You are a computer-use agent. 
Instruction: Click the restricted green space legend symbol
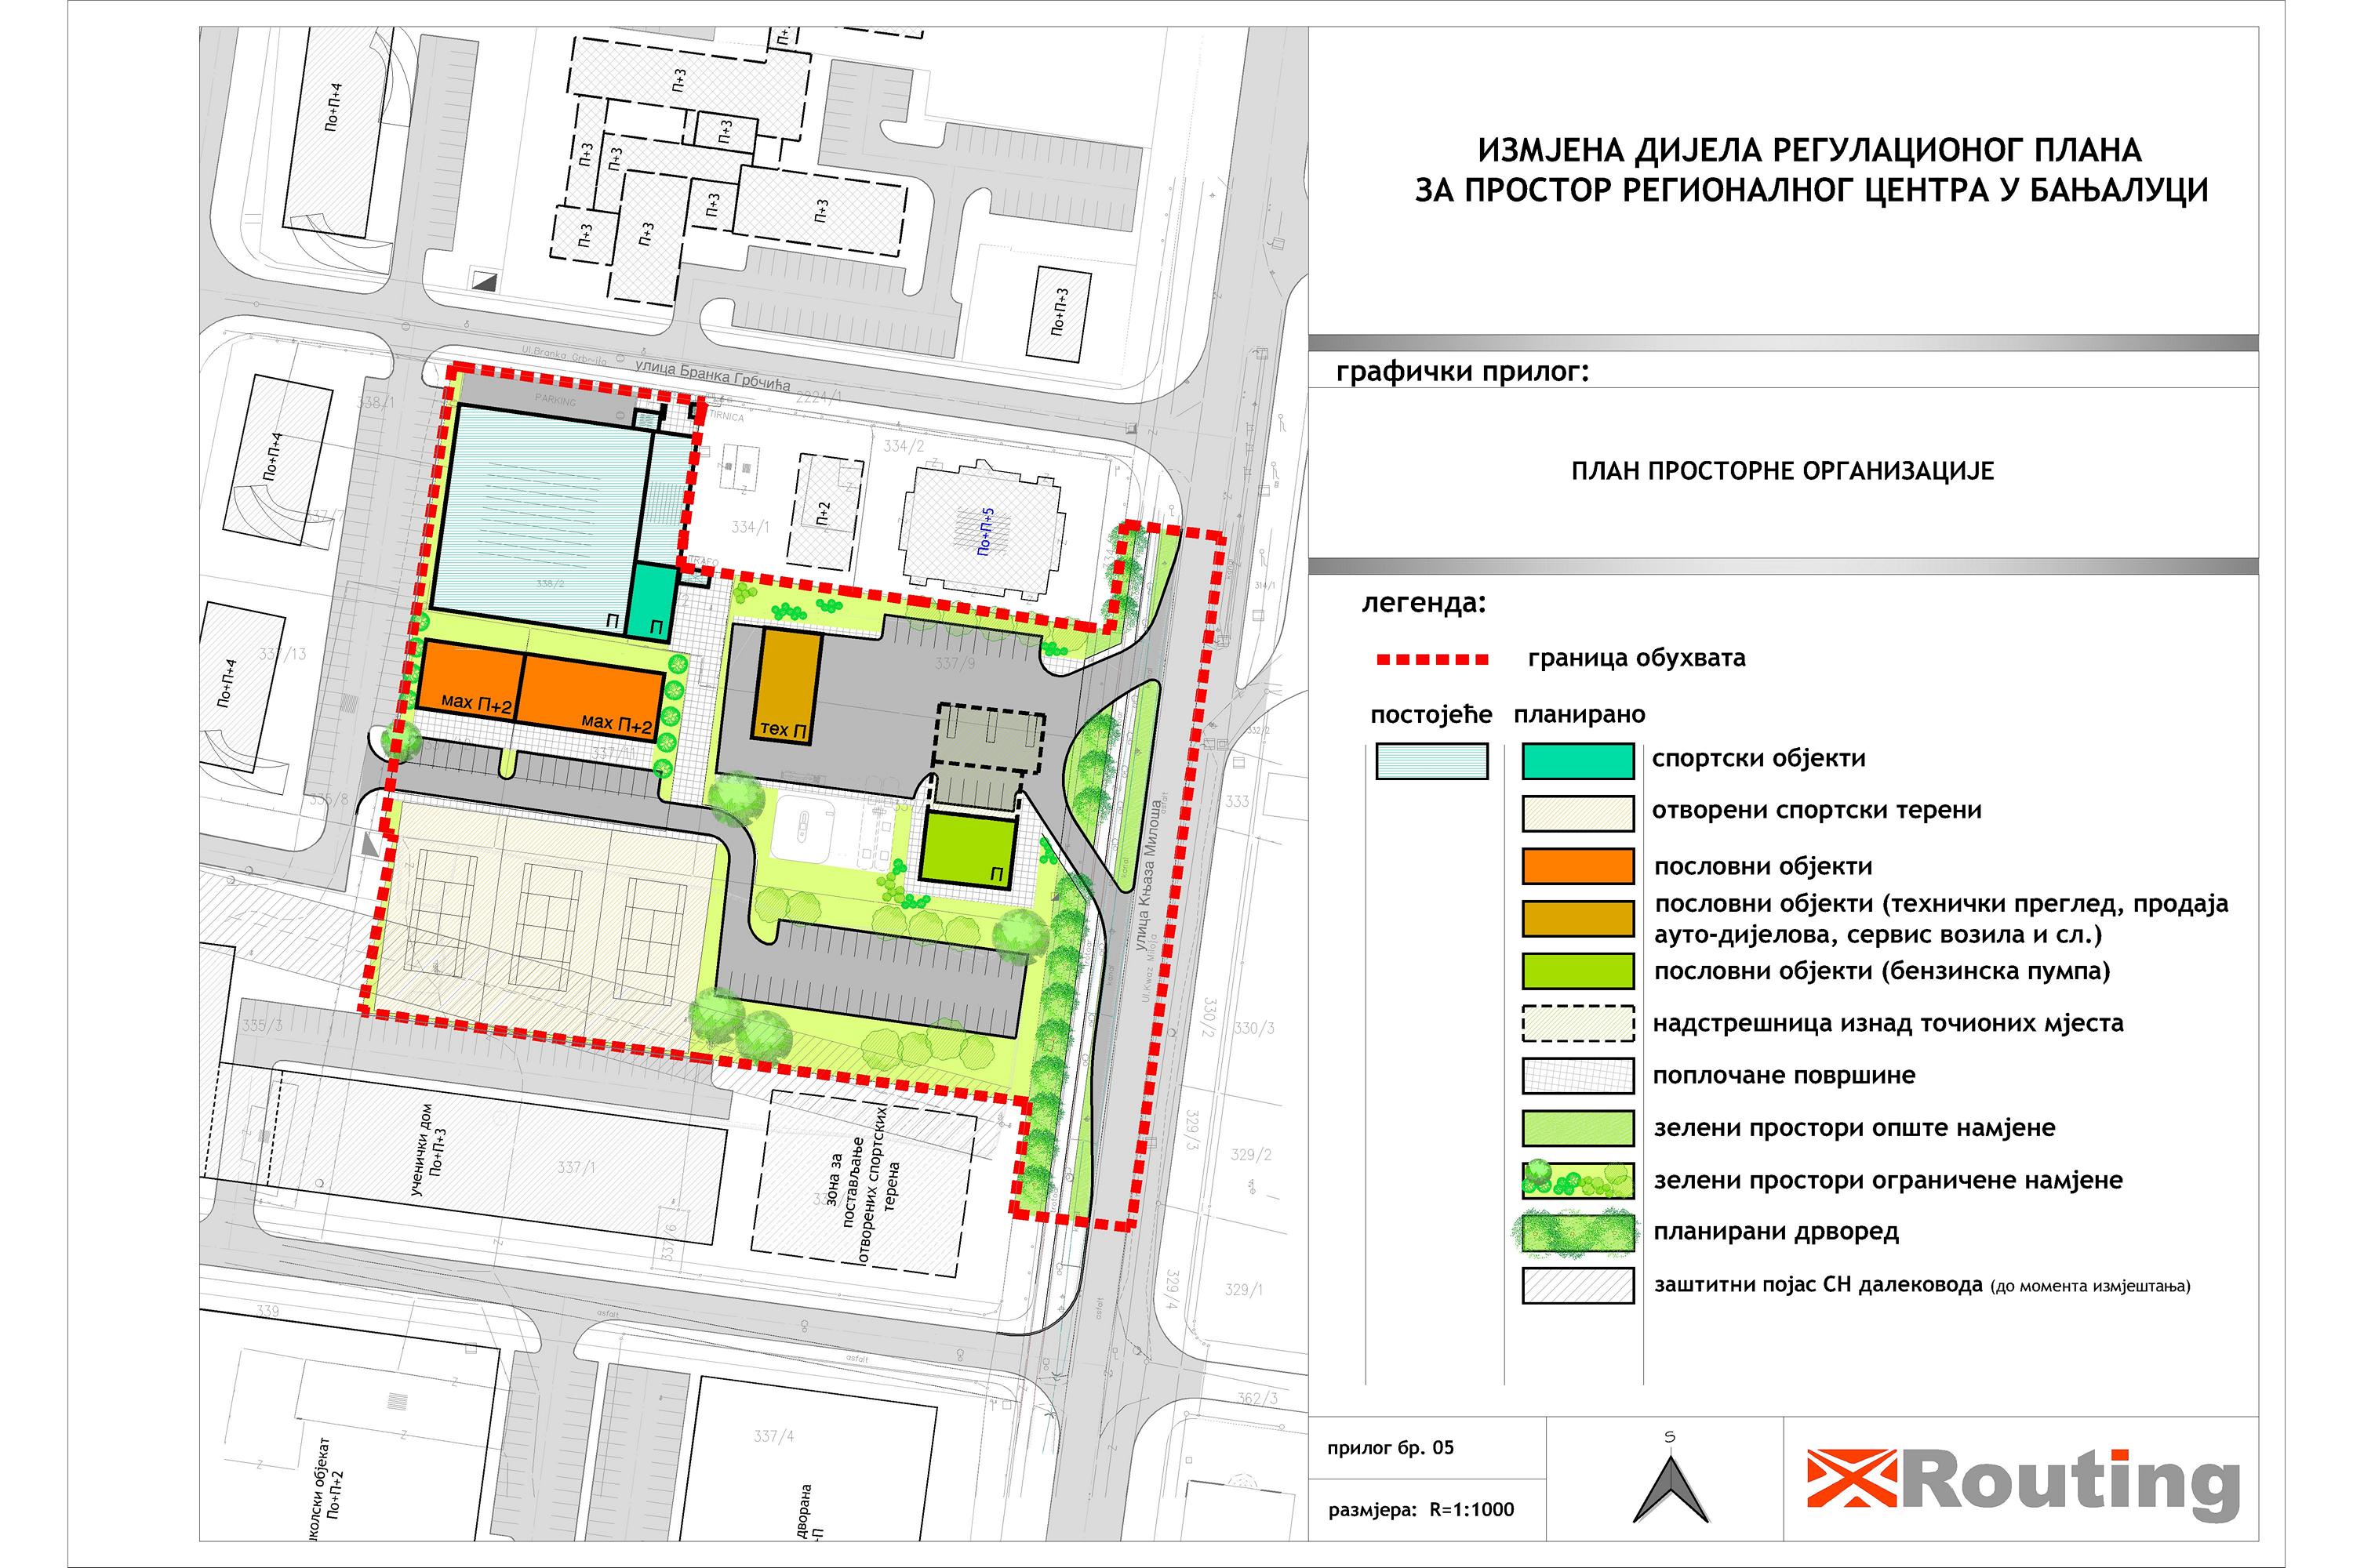click(x=1577, y=1180)
